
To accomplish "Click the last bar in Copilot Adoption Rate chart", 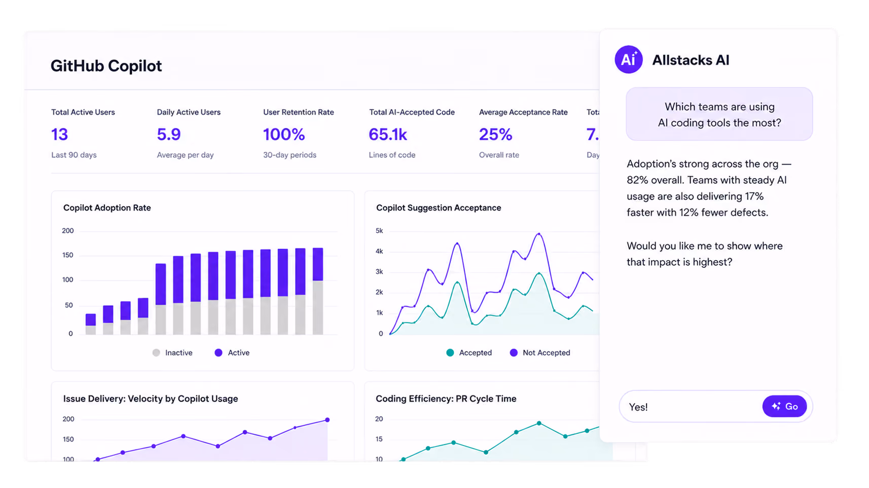I will click(318, 291).
